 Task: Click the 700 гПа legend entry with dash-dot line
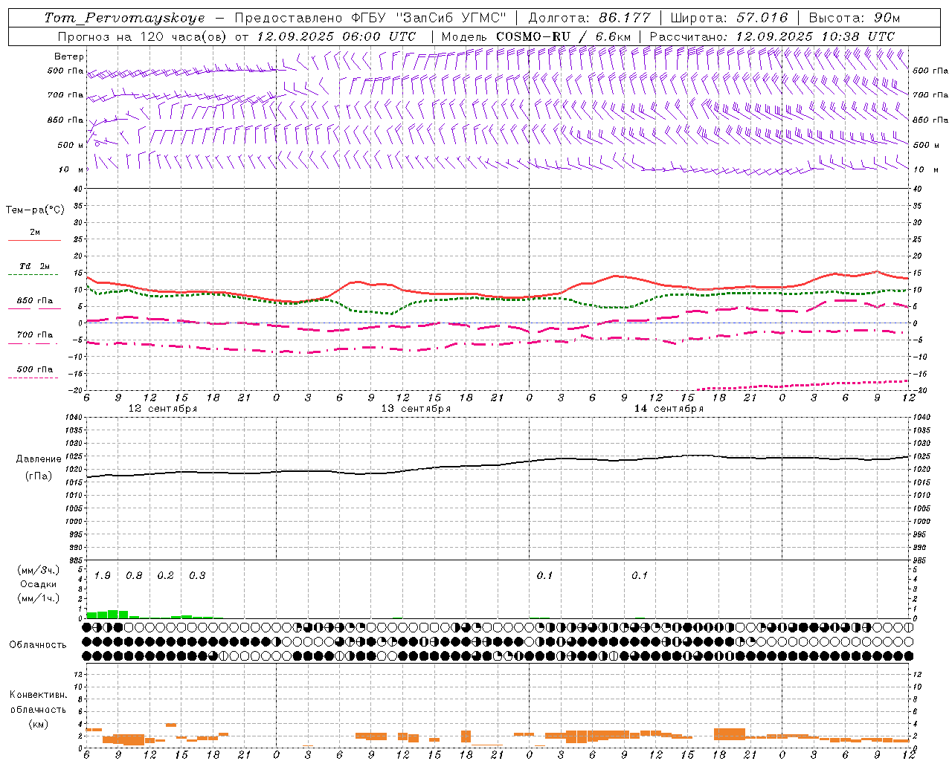click(x=35, y=334)
